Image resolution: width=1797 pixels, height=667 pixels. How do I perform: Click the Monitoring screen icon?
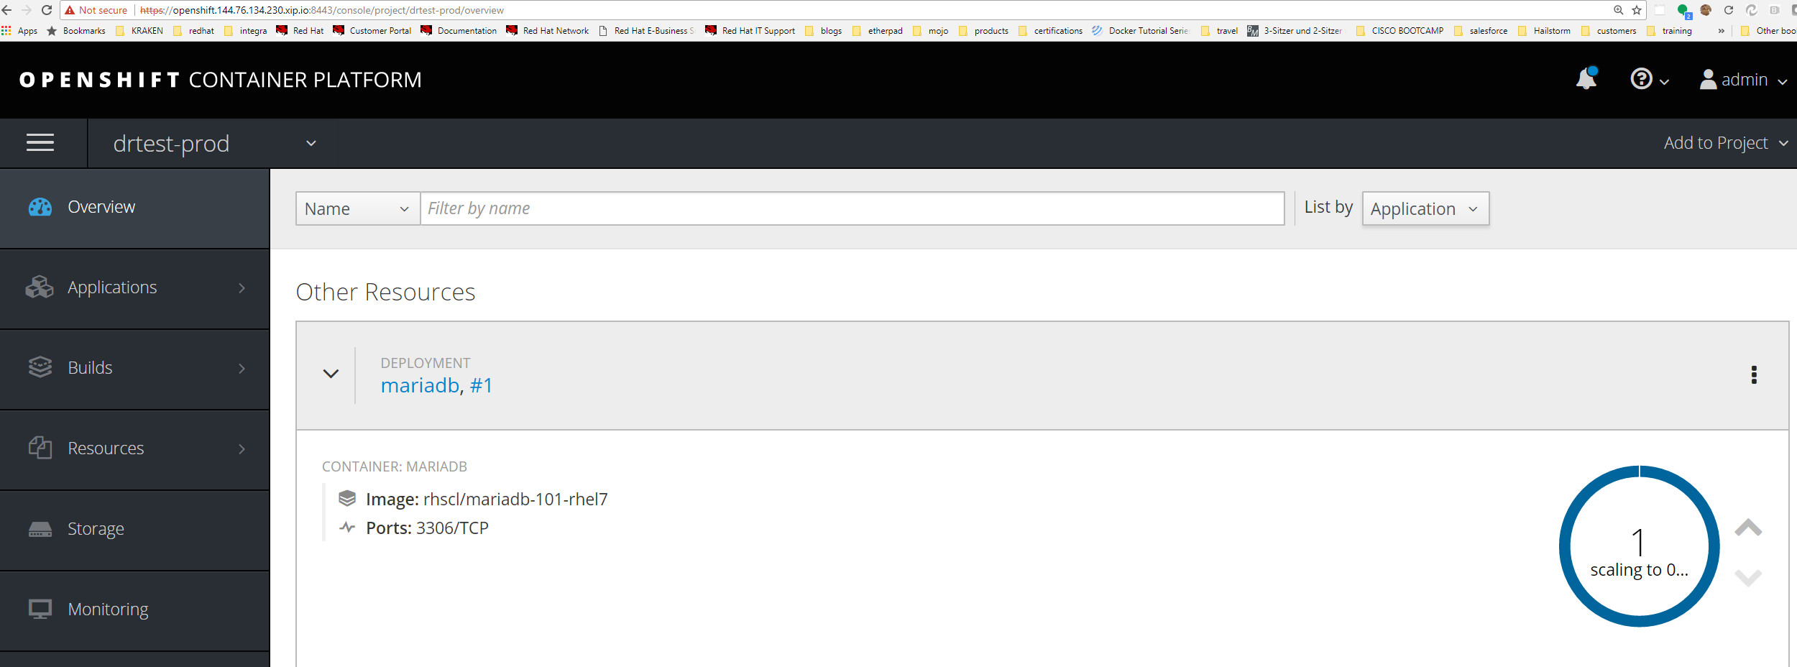coord(40,609)
